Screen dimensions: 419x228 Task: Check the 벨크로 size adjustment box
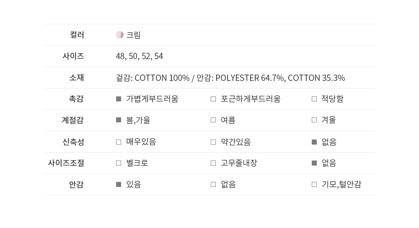click(x=119, y=163)
